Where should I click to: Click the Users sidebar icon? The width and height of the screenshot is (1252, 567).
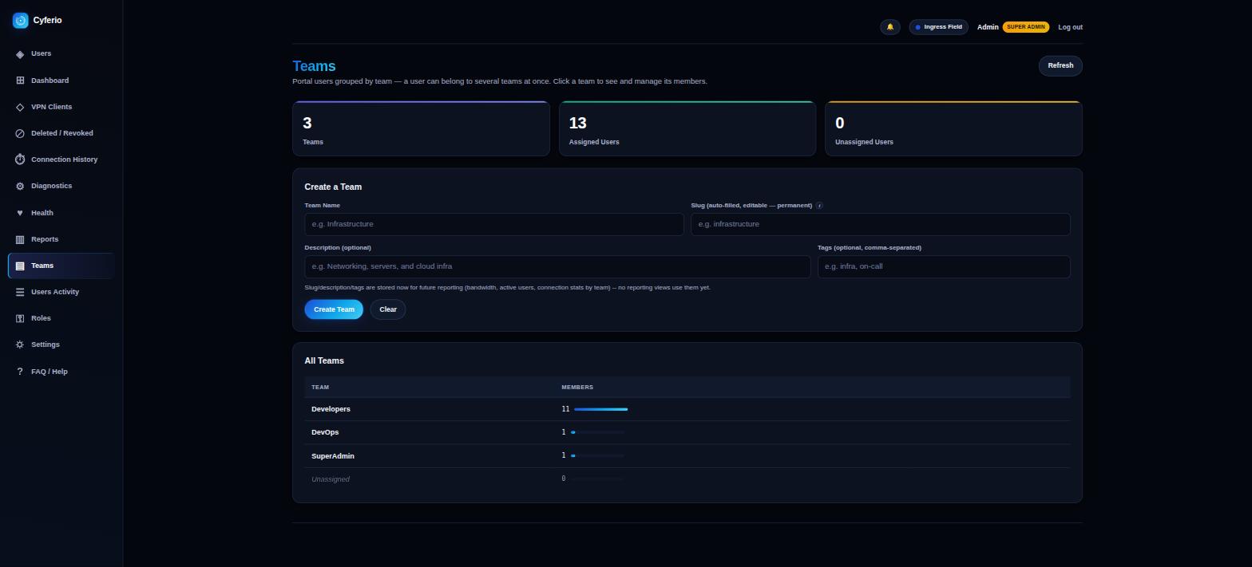click(20, 54)
